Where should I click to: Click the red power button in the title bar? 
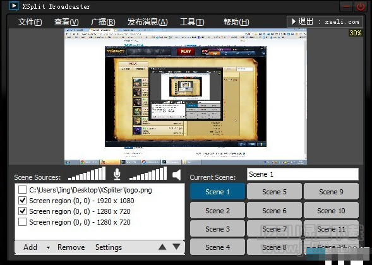tap(361, 6)
